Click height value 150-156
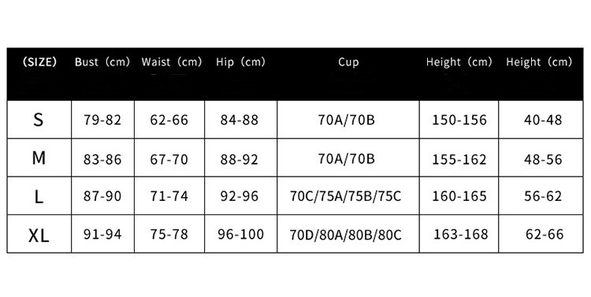Screen dimensions: 591x297 [459, 121]
